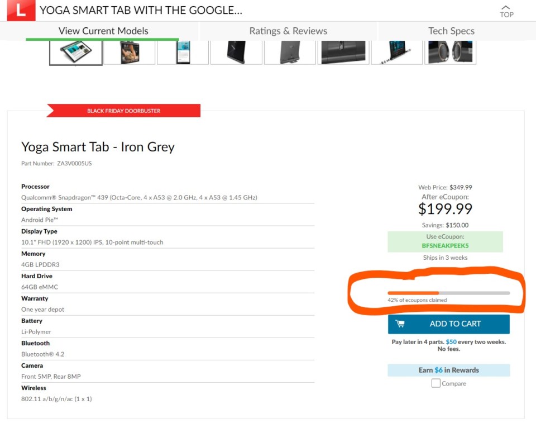
Task: Tick the Compare checkbox
Action: (435, 383)
